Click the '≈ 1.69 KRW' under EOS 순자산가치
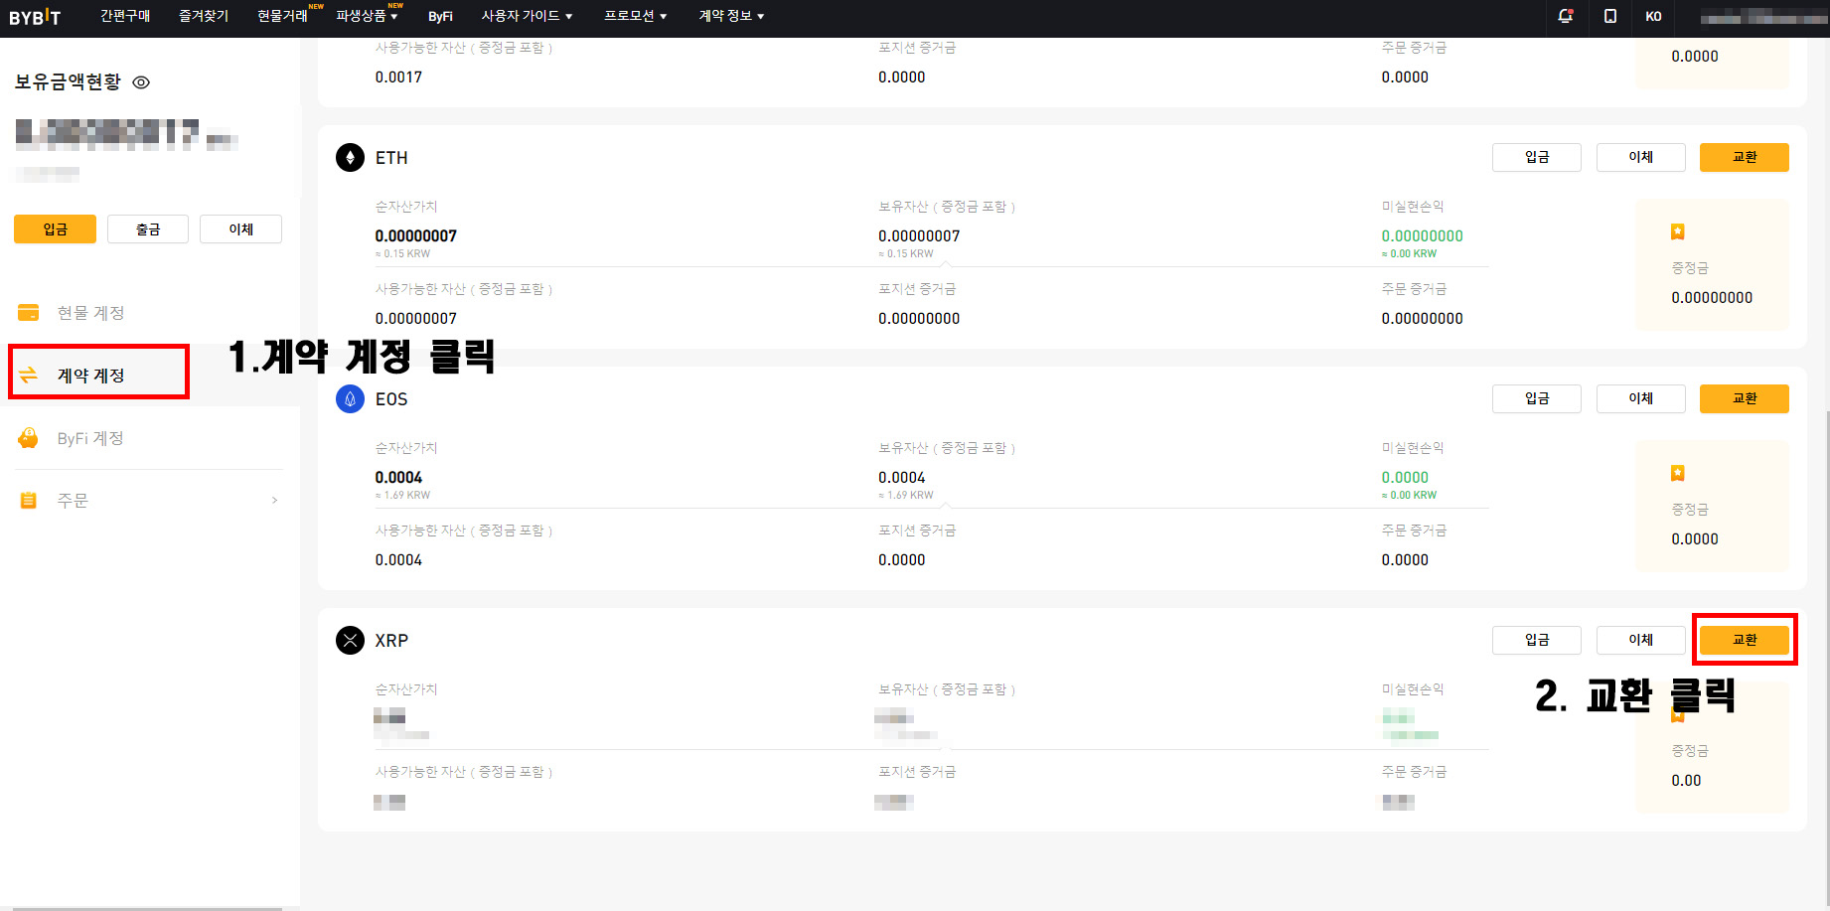Image resolution: width=1830 pixels, height=911 pixels. click(x=402, y=496)
